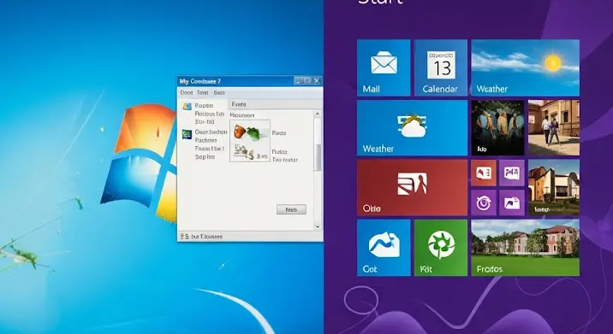The width and height of the screenshot is (613, 334).
Task: Open the small red tile beside Orie
Action: [484, 173]
